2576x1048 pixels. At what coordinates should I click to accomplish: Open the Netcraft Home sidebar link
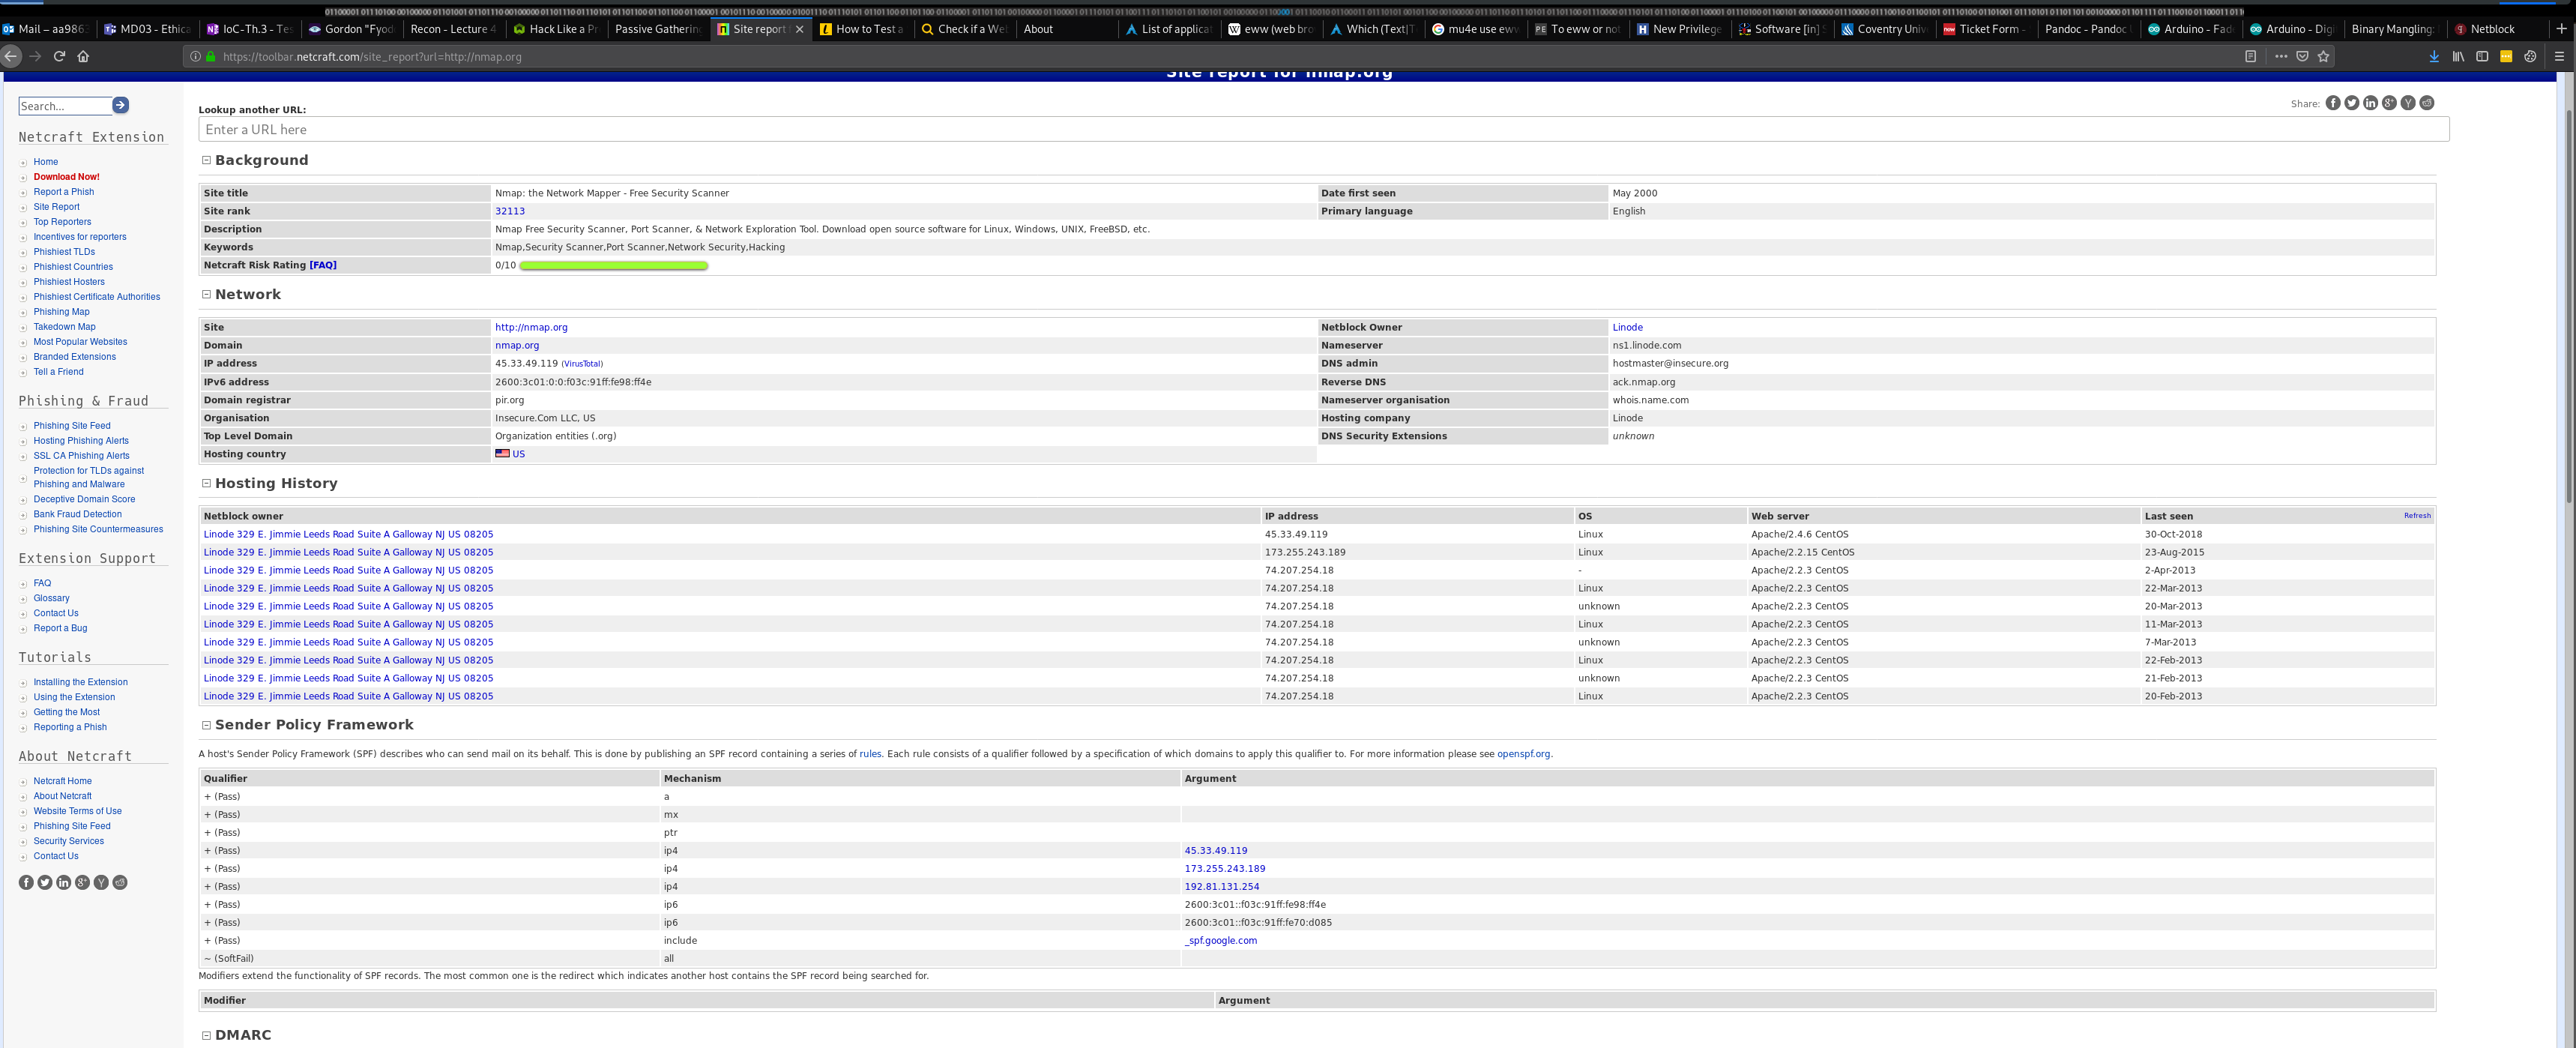(62, 781)
